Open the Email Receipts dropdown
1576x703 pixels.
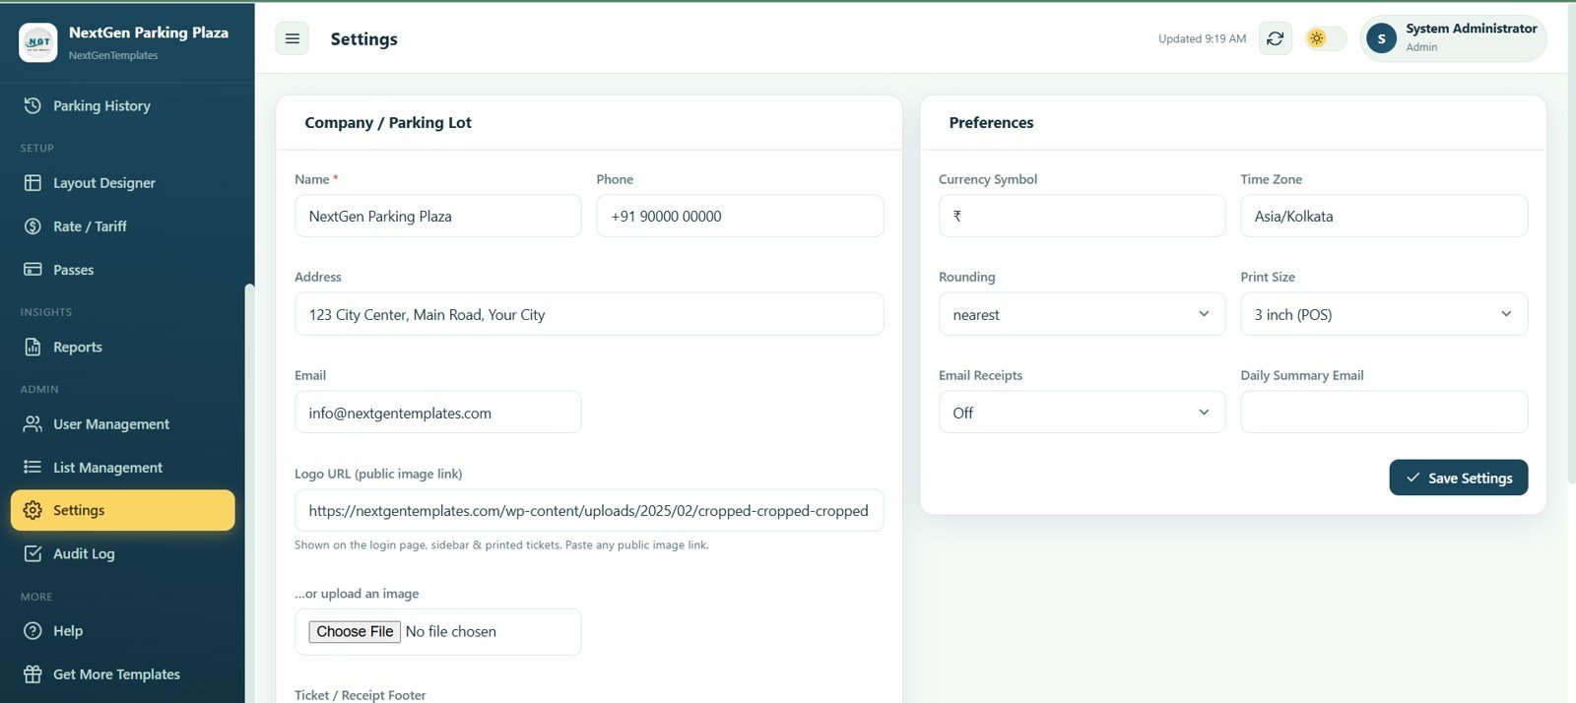click(1082, 413)
